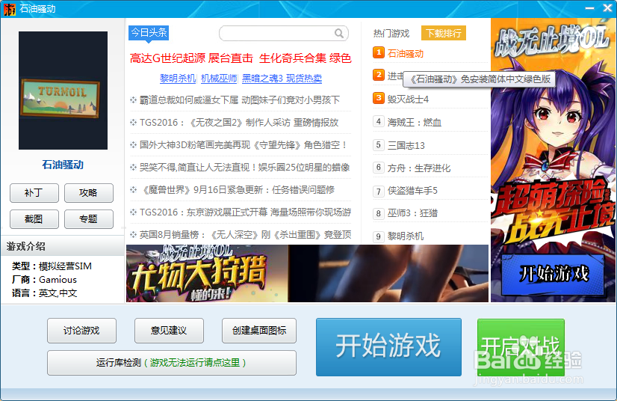Click the blue 开始游戏 button
This screenshot has height=401, width=617.
388,347
